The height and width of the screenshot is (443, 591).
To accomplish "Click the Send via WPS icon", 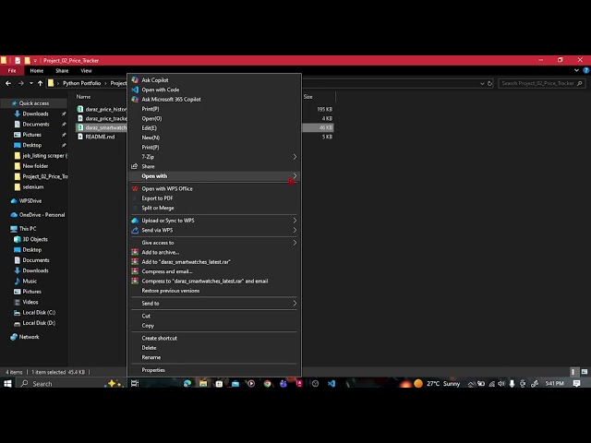I will point(135,230).
